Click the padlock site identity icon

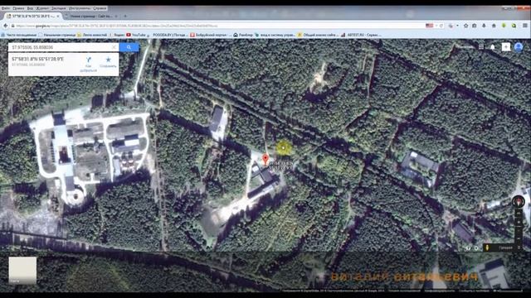(x=13, y=26)
